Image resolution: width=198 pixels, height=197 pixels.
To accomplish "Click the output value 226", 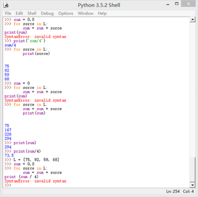I will point(8,134).
